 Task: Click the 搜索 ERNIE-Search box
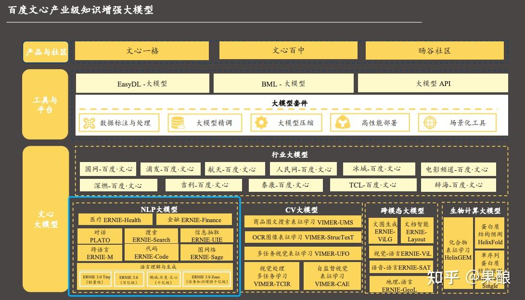151,236
